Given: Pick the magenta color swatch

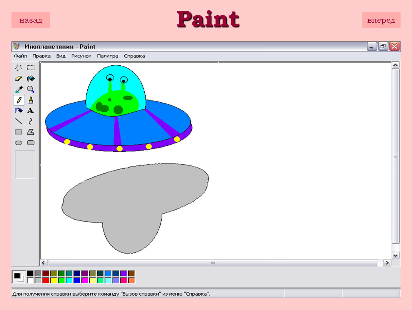Looking at the screenshot, I should click(x=85, y=280).
